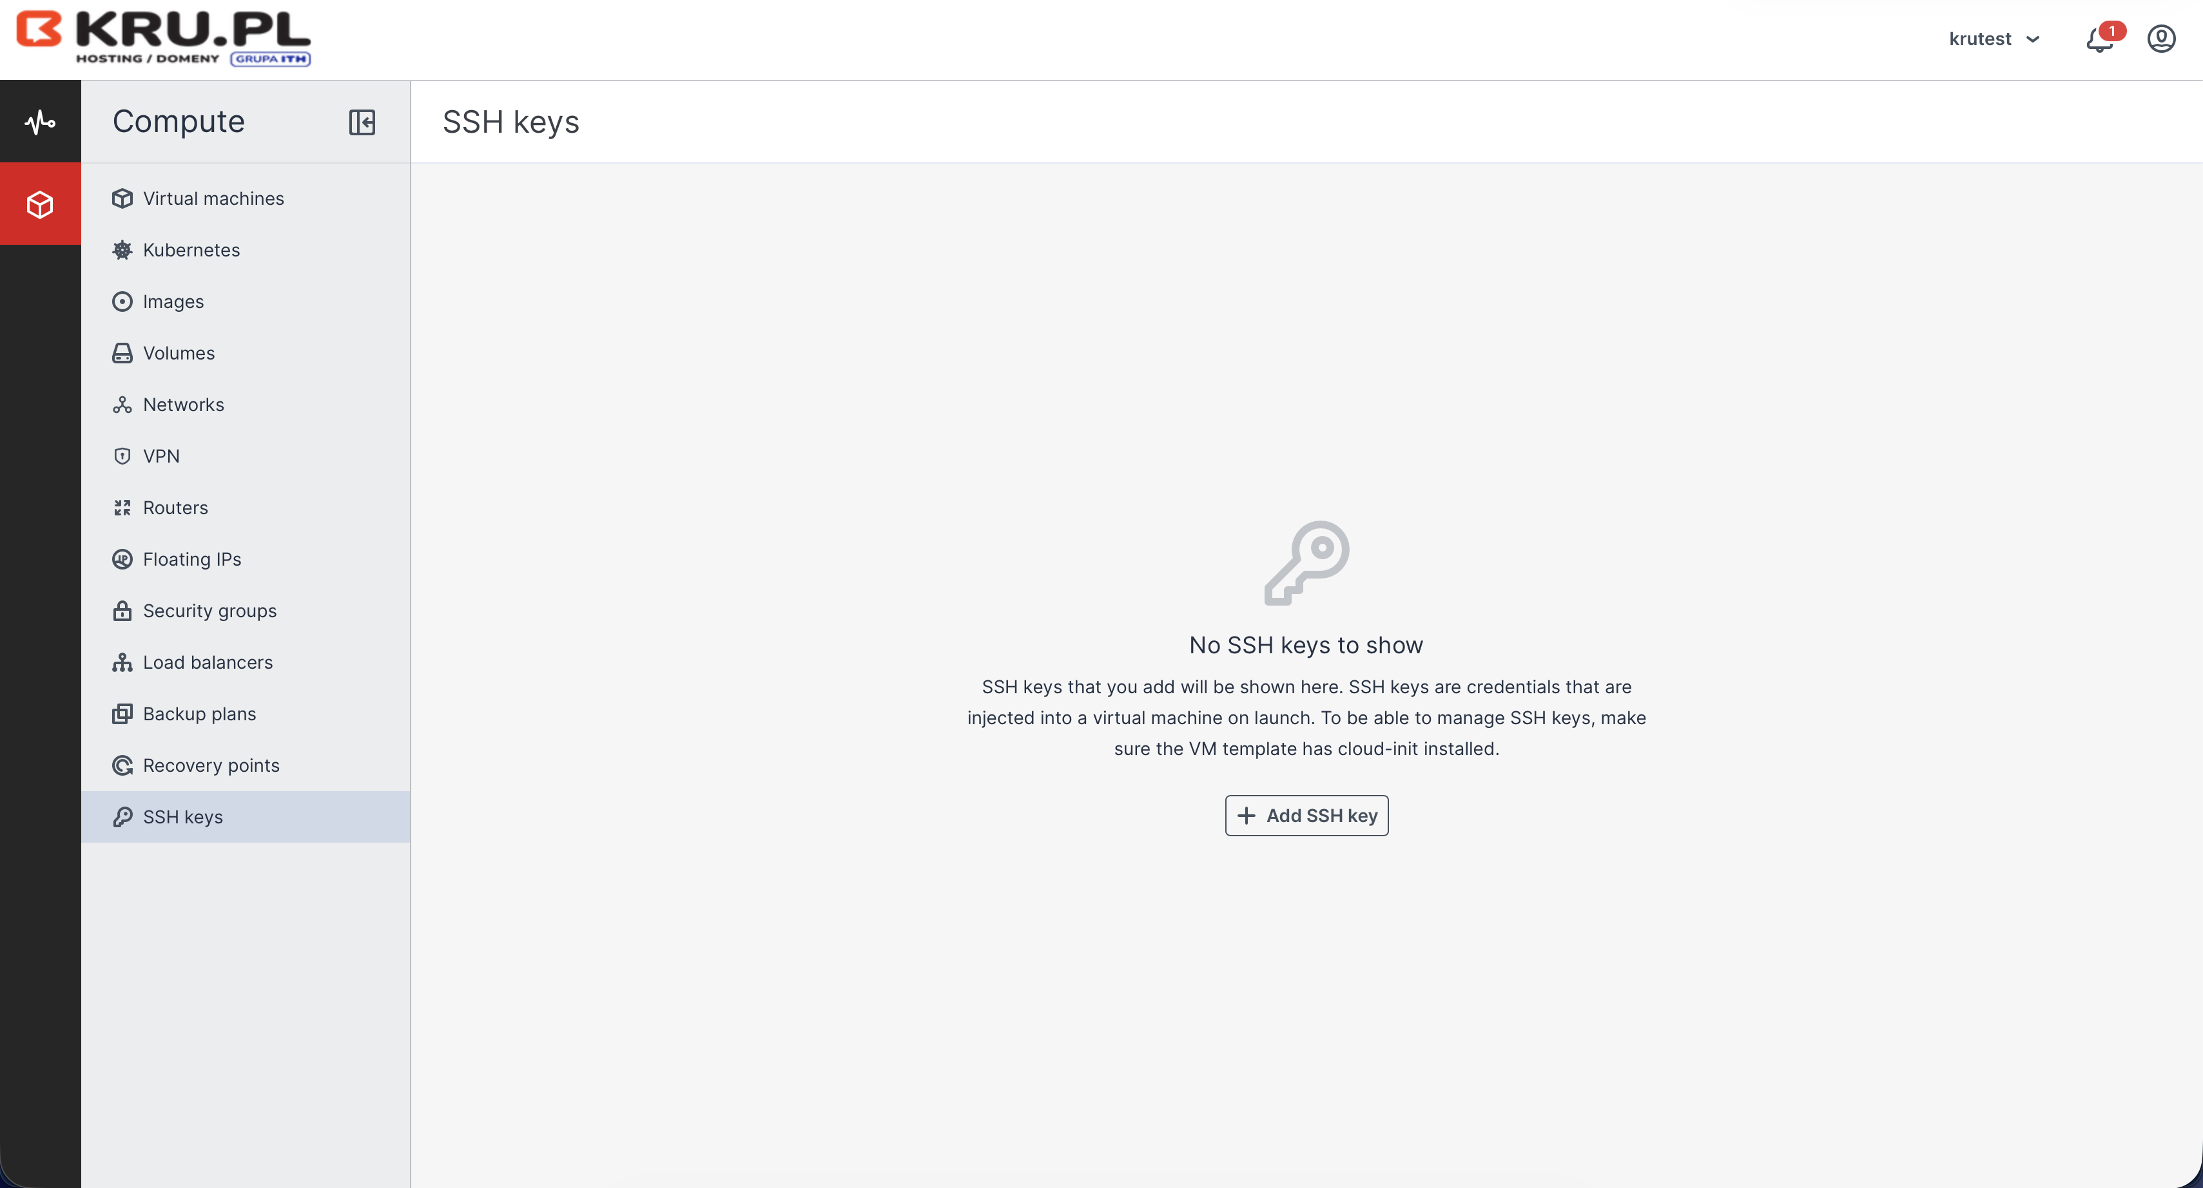Open the notifications bell
2203x1188 pixels.
(x=2099, y=39)
